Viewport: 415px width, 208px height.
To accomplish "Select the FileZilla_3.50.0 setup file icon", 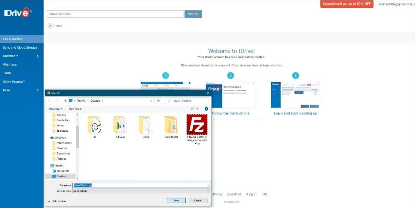I will tap(197, 124).
